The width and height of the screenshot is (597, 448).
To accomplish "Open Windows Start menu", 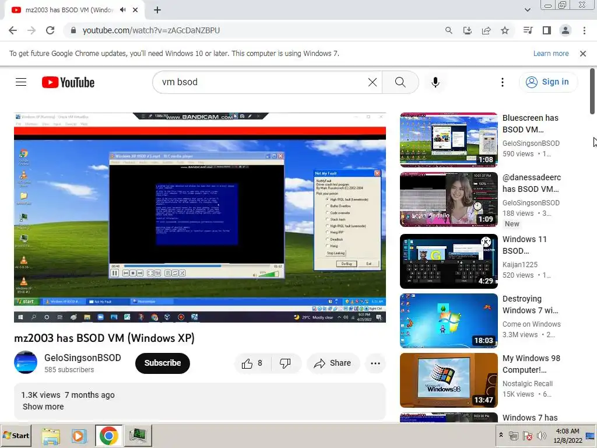I will click(16, 435).
